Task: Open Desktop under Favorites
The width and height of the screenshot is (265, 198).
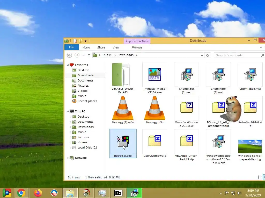Action: point(83,70)
